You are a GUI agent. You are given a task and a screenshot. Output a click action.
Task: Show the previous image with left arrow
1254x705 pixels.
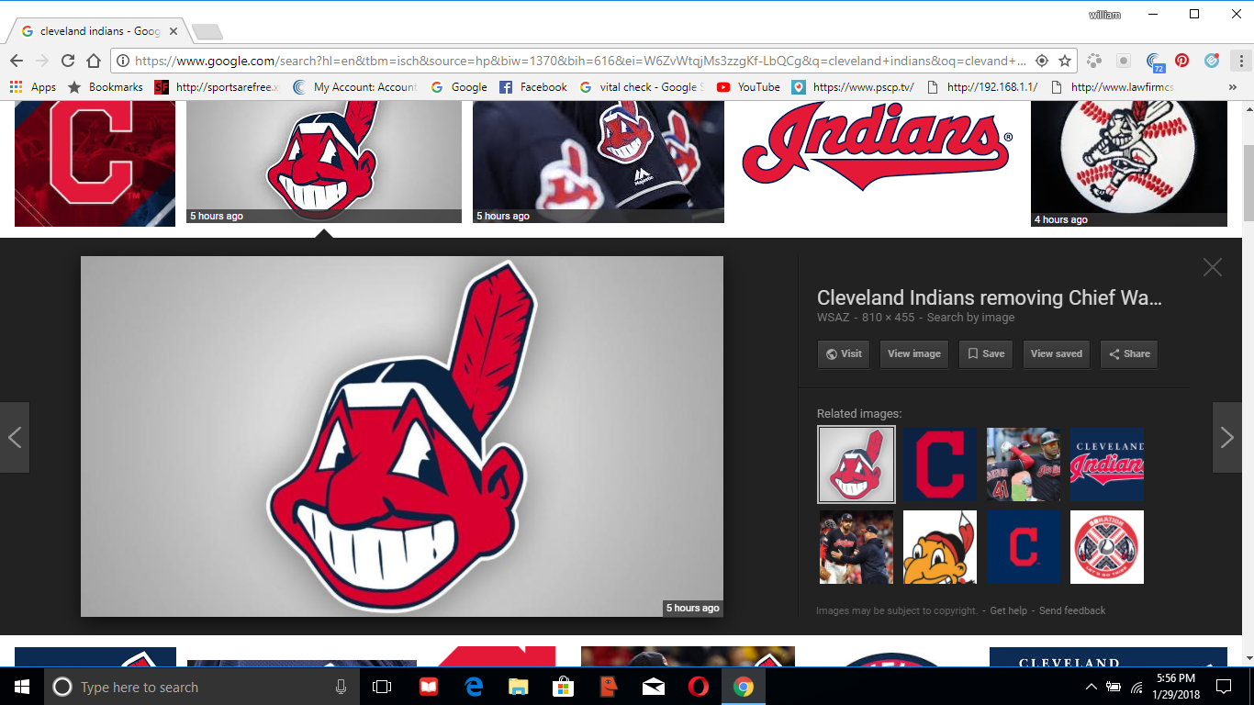point(15,437)
